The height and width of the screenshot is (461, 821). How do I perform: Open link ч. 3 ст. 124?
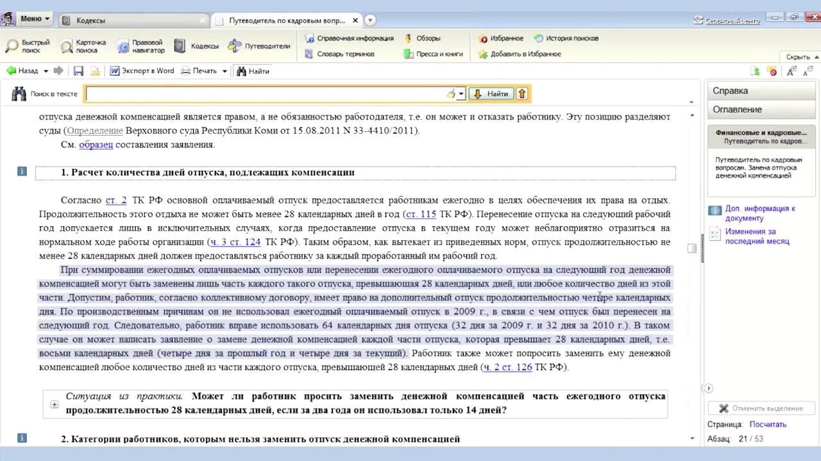click(235, 242)
